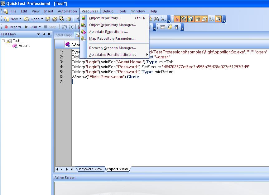The image size is (269, 195).
Task: Click the save-with-resources floppy icon
Action: pyautogui.click(x=62, y=19)
